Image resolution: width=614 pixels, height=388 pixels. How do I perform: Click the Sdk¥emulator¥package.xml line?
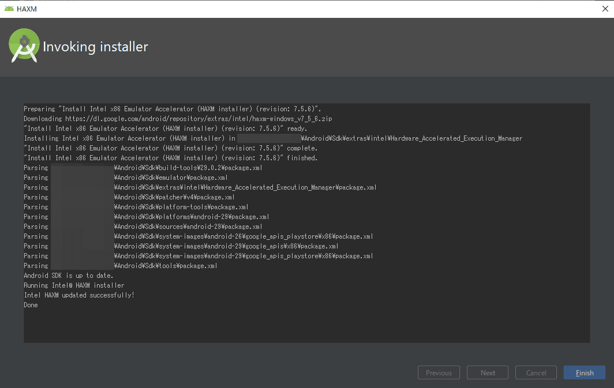pyautogui.click(x=126, y=178)
